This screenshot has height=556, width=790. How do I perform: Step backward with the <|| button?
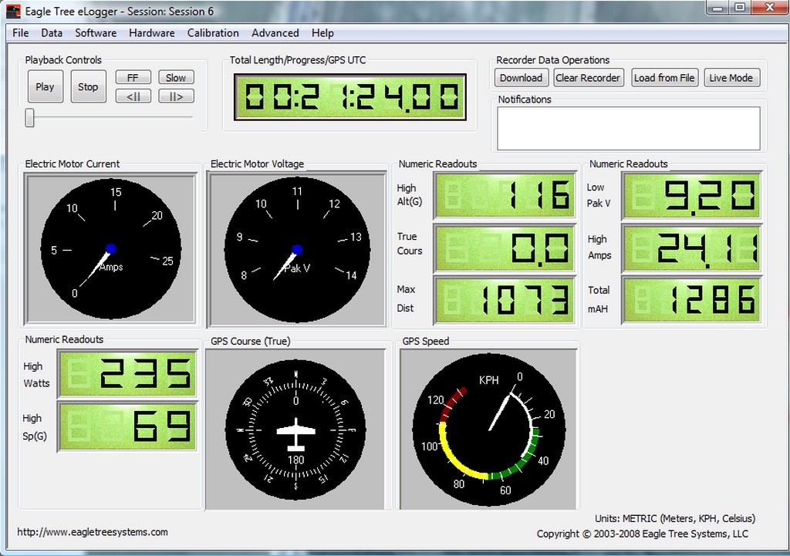tap(133, 96)
